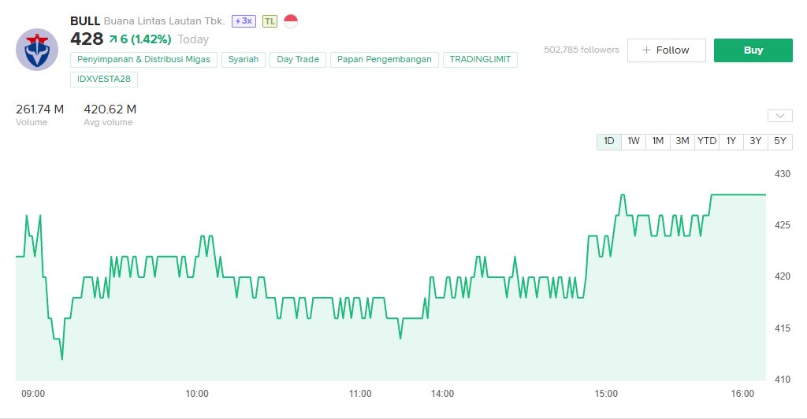The image size is (807, 419).
Task: Open the Syariah tag
Action: 244,60
